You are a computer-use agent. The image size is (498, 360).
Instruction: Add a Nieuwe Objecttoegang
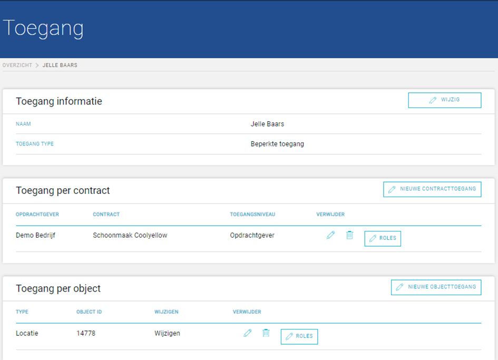tap(436, 287)
